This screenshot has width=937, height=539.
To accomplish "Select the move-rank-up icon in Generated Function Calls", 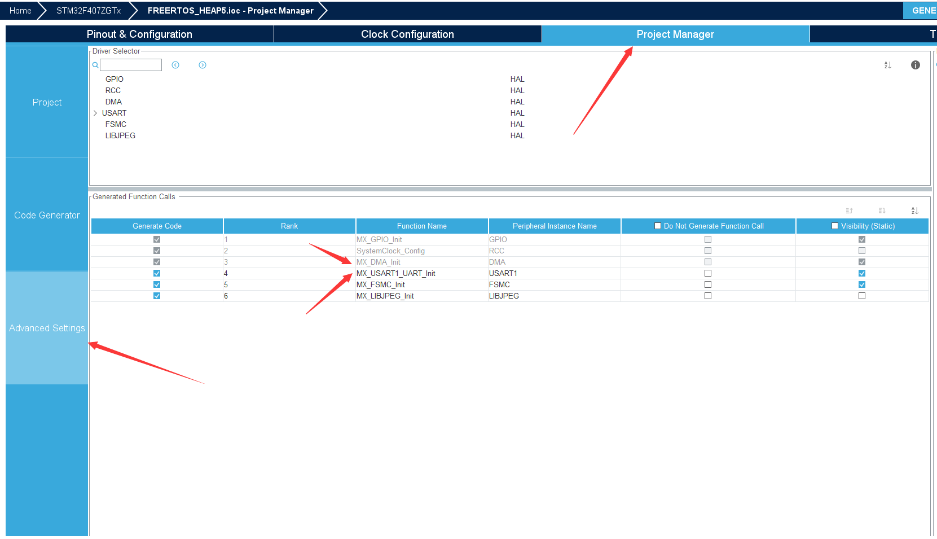I will pyautogui.click(x=849, y=211).
